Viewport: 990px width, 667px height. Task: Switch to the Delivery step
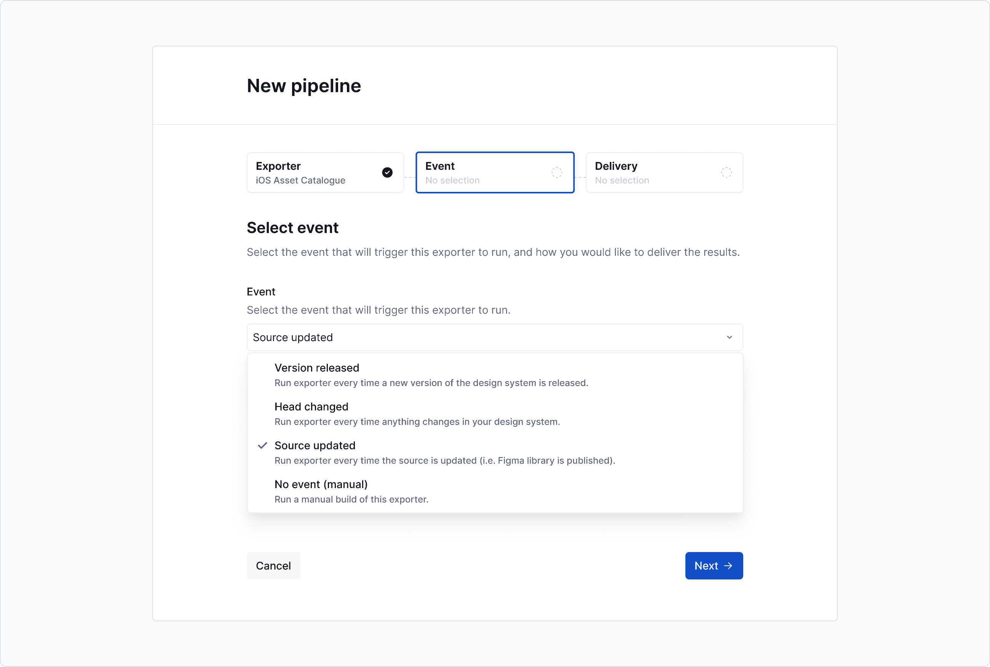click(x=664, y=172)
